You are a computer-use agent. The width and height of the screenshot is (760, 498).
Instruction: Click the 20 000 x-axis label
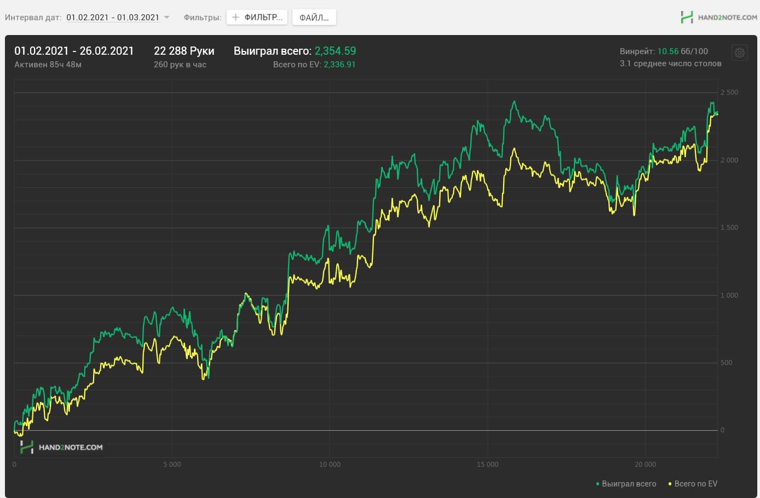coord(646,465)
